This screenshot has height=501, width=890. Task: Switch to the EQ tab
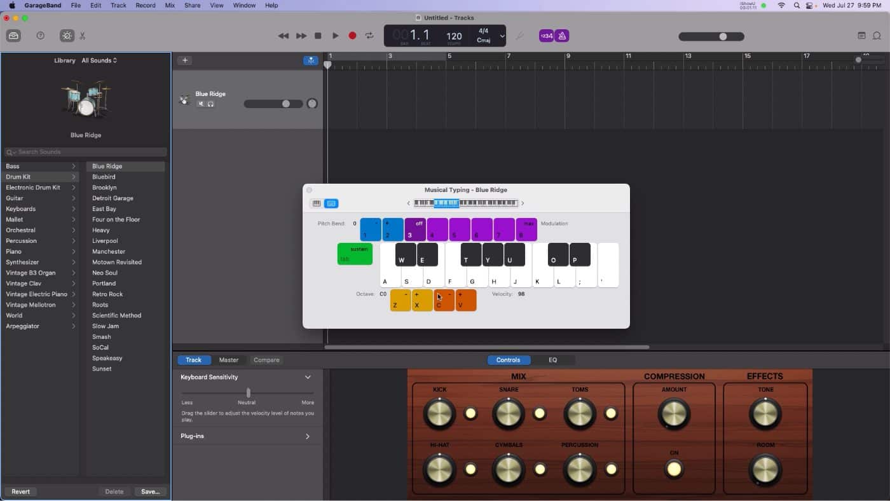[552, 360]
